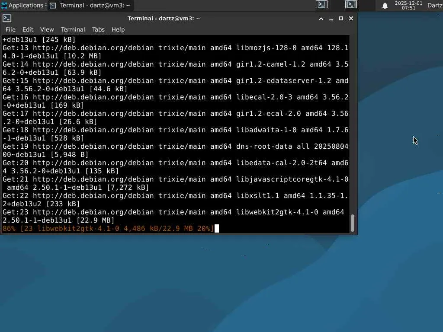Image resolution: width=443 pixels, height=332 pixels.
Task: Select the Terminal - dartz@vm3 taskbar button
Action: coord(90,5)
